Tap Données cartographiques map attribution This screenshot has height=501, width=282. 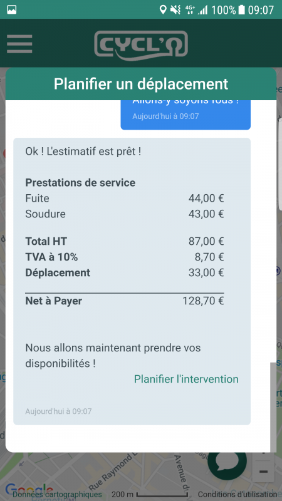point(57,495)
